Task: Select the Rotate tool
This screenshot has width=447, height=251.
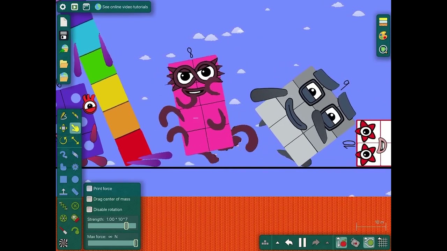Action: (63, 140)
